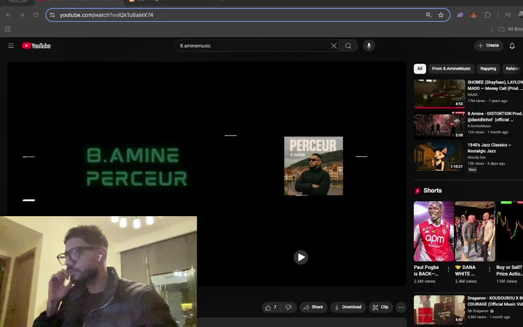
Task: Bookmark this page with the star
Action: tap(441, 15)
